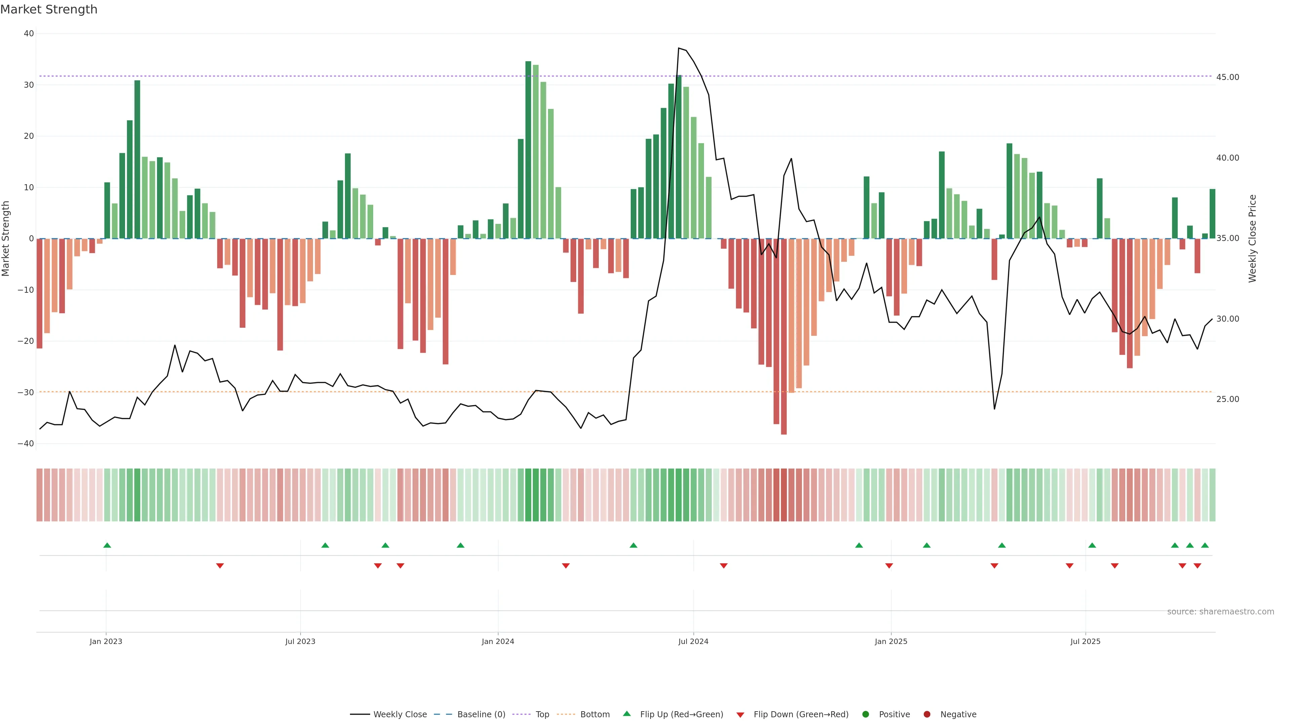The height and width of the screenshot is (726, 1291).
Task: Click the Flip Down marker just after Jul 2024
Action: (x=724, y=566)
